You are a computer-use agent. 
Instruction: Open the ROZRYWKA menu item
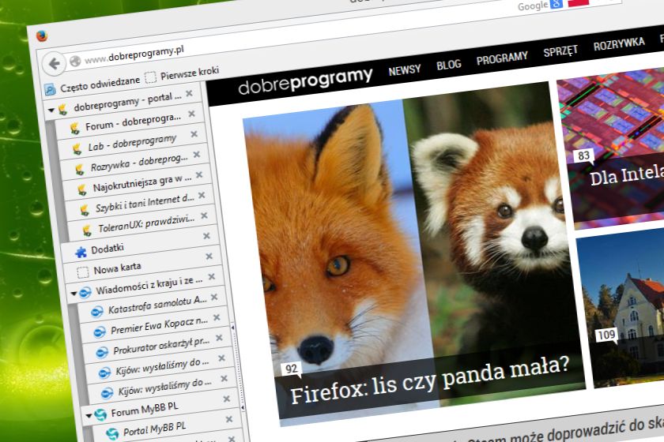[619, 44]
